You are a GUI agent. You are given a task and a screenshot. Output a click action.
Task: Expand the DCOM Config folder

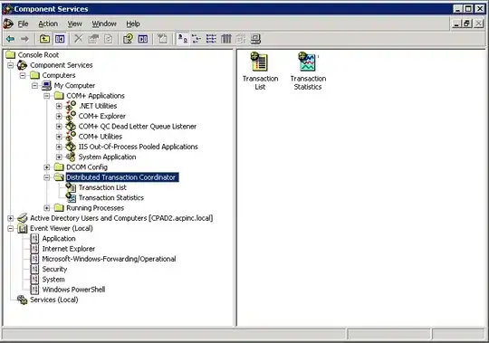[x=47, y=167]
